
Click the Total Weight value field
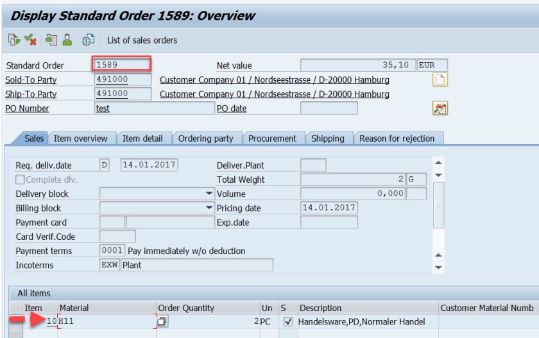point(353,180)
